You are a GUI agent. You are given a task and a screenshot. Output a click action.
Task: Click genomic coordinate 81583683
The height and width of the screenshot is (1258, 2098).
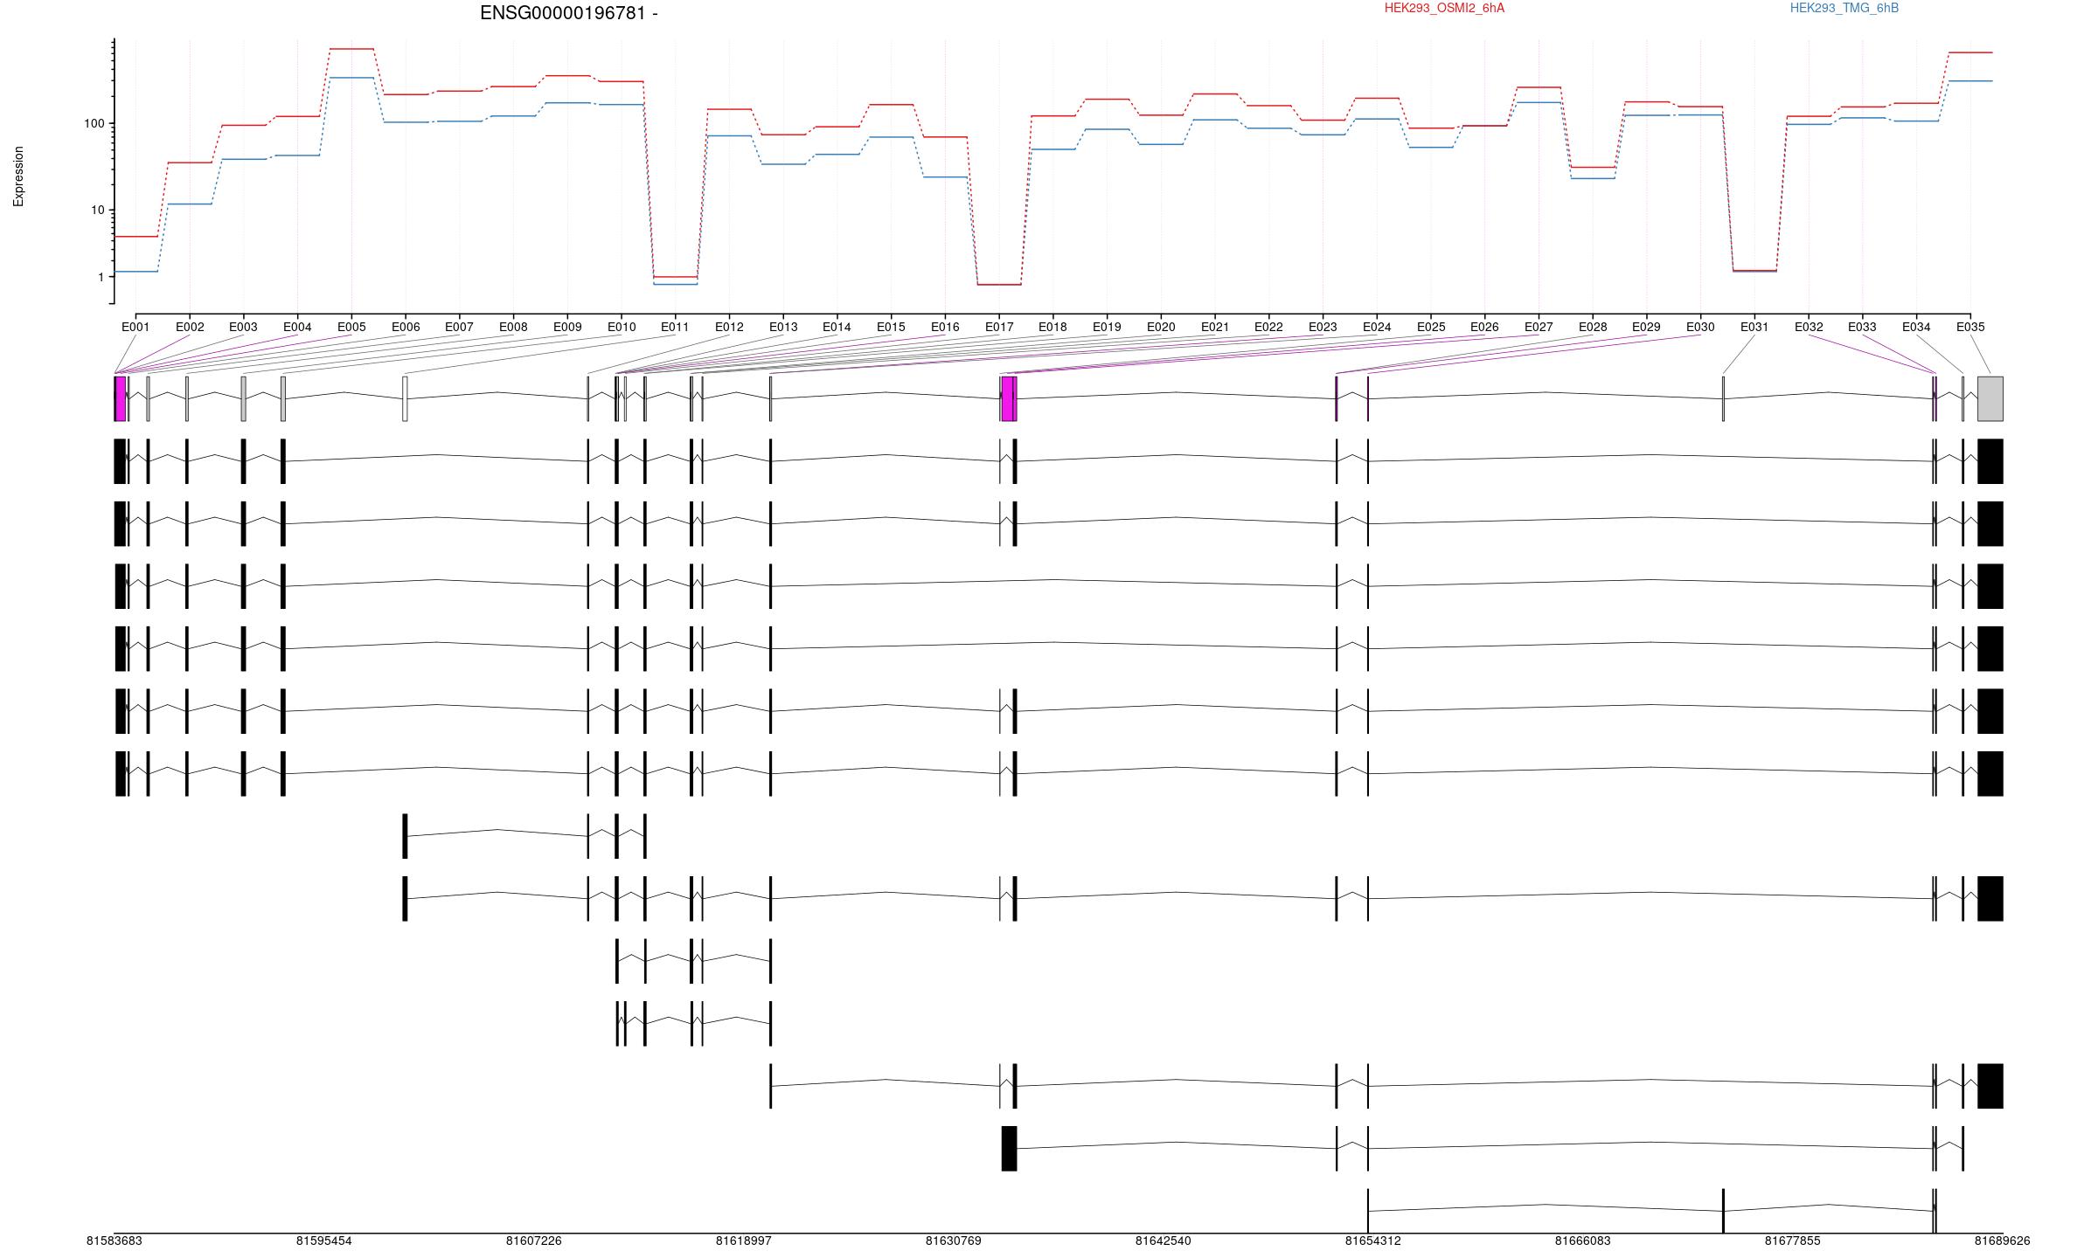(115, 1241)
